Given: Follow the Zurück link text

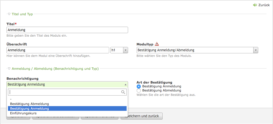Looking at the screenshot, I should coord(264,5).
